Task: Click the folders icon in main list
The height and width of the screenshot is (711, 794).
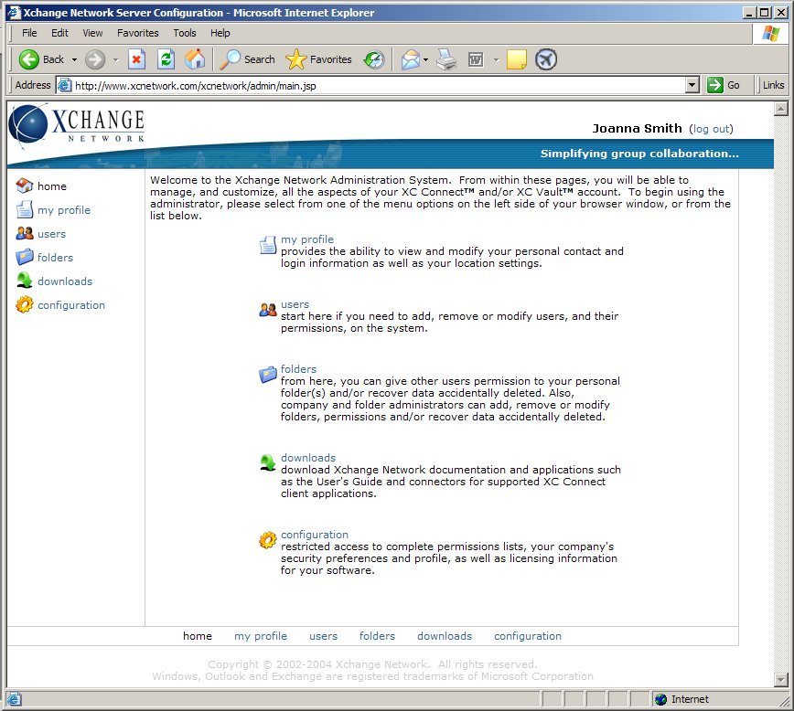Action: tap(268, 375)
